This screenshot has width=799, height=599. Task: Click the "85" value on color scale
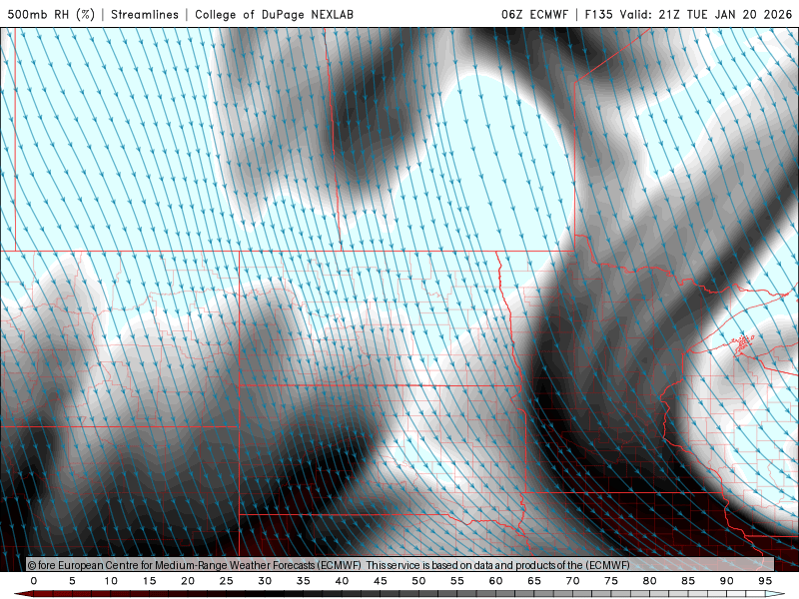click(688, 581)
